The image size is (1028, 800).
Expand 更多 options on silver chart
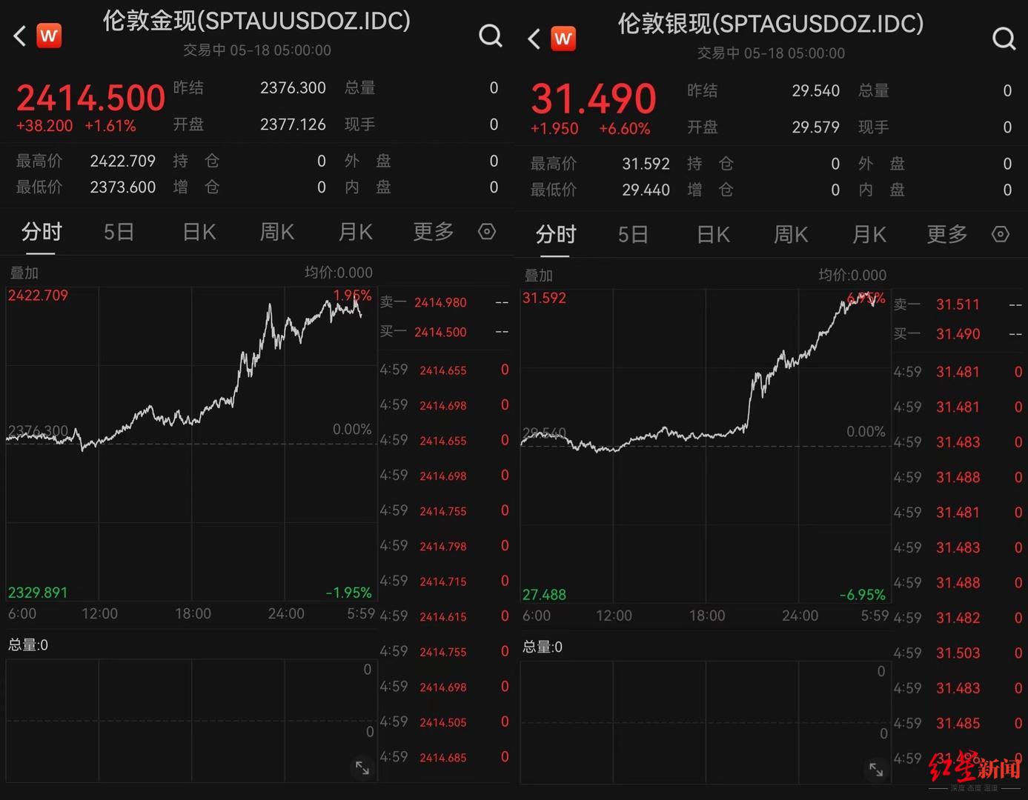947,236
